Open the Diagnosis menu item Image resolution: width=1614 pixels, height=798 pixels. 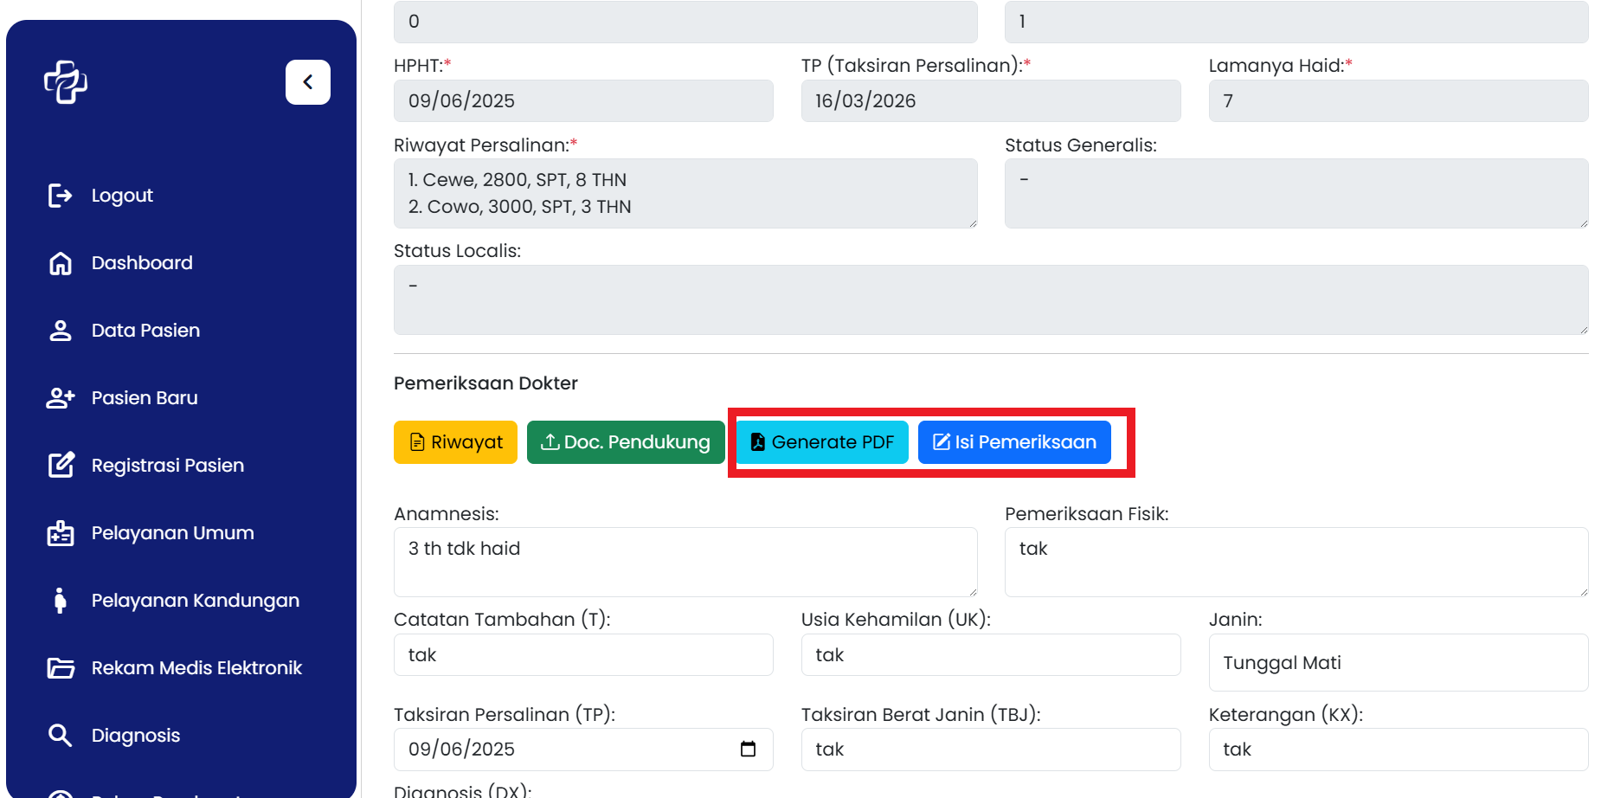coord(135,736)
